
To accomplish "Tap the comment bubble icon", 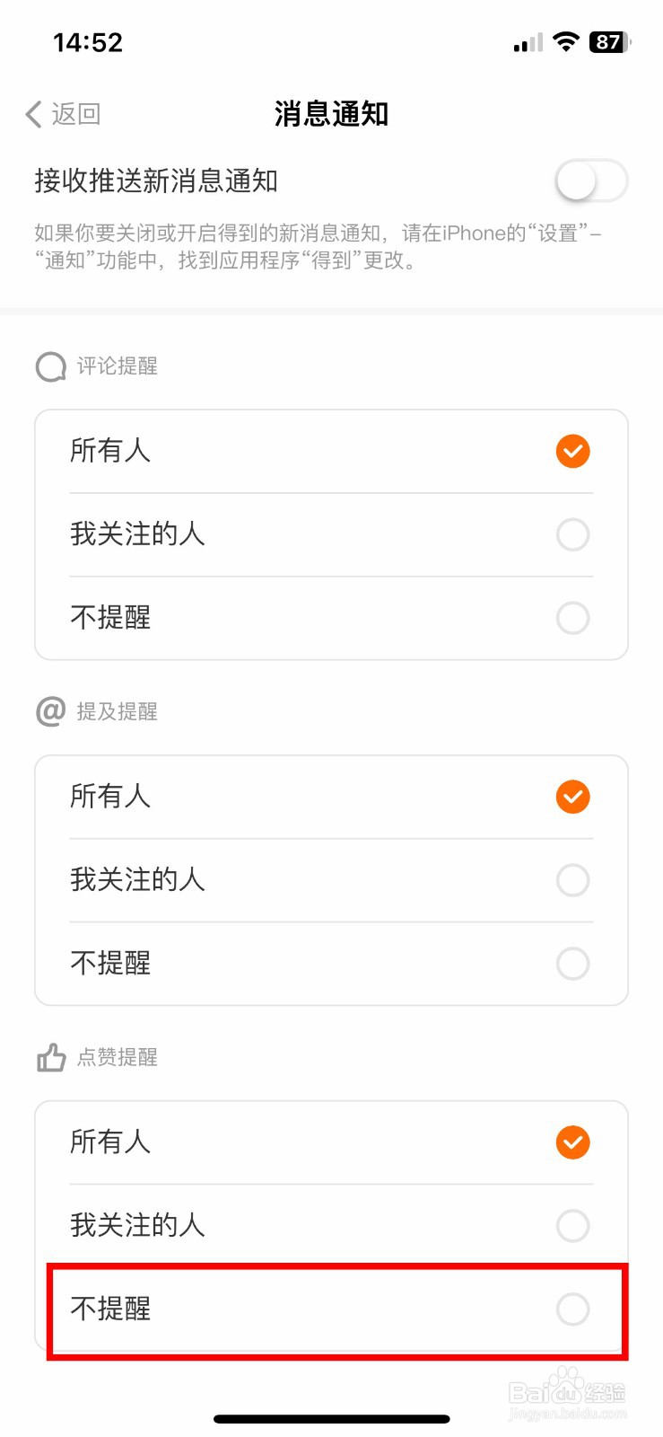I will pos(50,366).
